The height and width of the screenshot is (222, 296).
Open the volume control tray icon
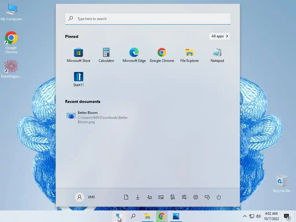point(258,216)
